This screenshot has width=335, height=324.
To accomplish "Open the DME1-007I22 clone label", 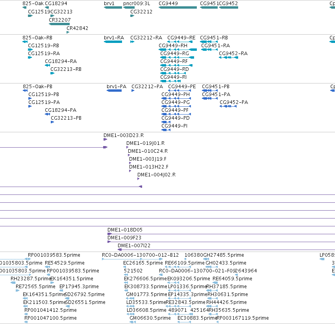I will click(134, 246).
